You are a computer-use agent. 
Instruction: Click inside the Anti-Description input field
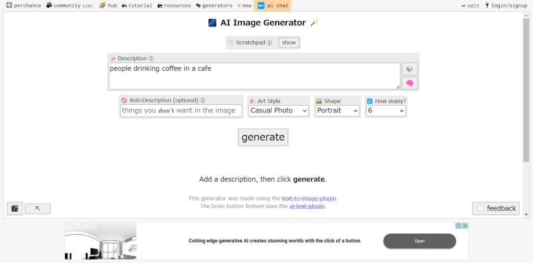pos(181,110)
